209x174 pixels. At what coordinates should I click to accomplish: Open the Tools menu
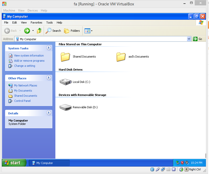coord(49,23)
